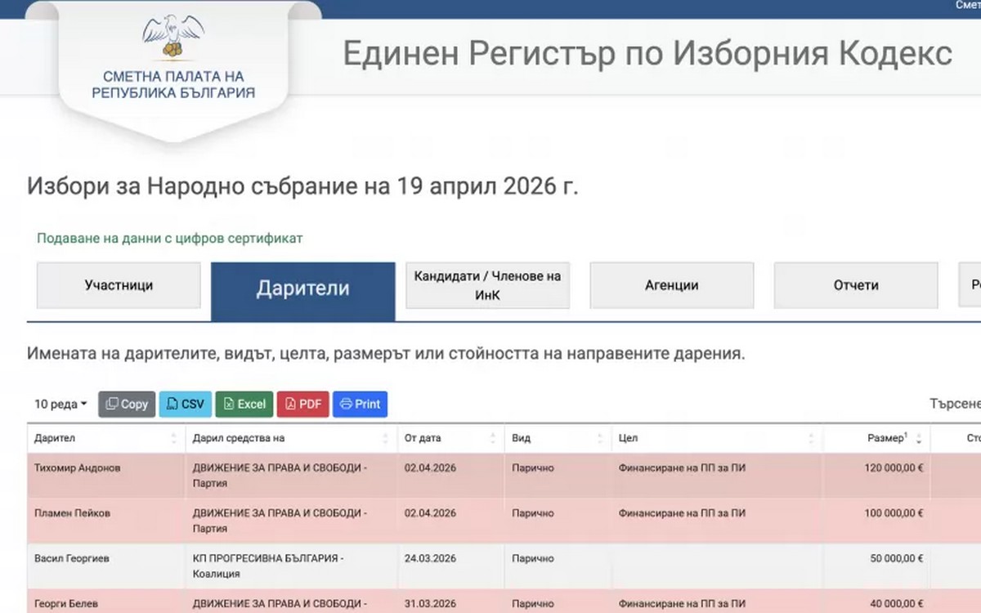981x613 pixels.
Task: Click the Единен Регистър по Изборния Кодекс title
Action: (647, 53)
